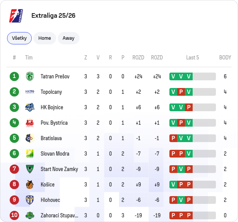Open Zahoraci Stupava team name link
238x222 pixels.
tap(59, 215)
